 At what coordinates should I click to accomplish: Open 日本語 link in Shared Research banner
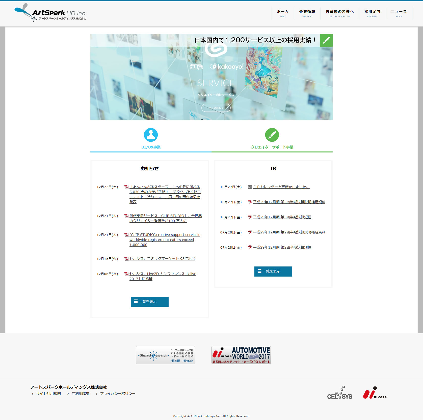pos(175,361)
